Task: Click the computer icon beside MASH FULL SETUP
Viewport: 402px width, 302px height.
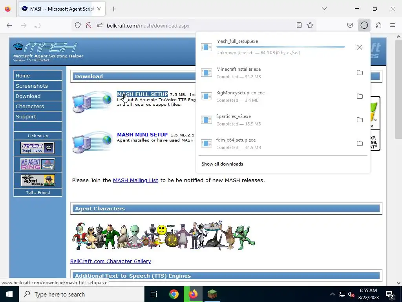Action: (92, 102)
